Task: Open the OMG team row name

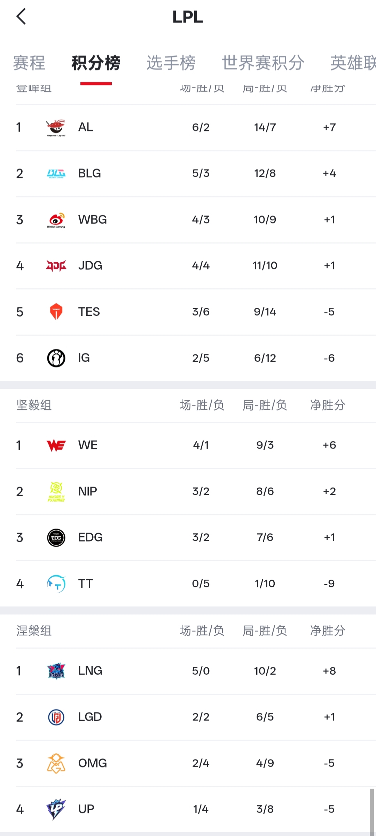Action: [92, 763]
